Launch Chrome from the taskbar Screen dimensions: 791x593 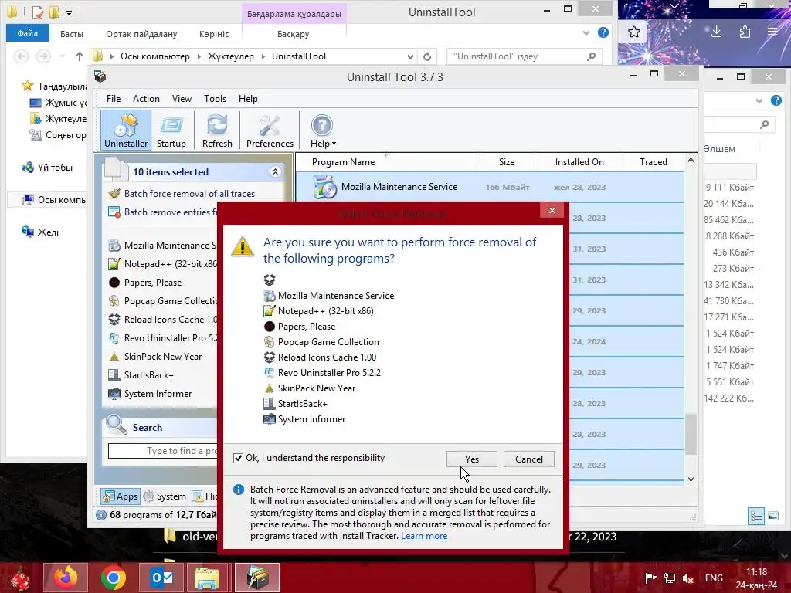[113, 578]
